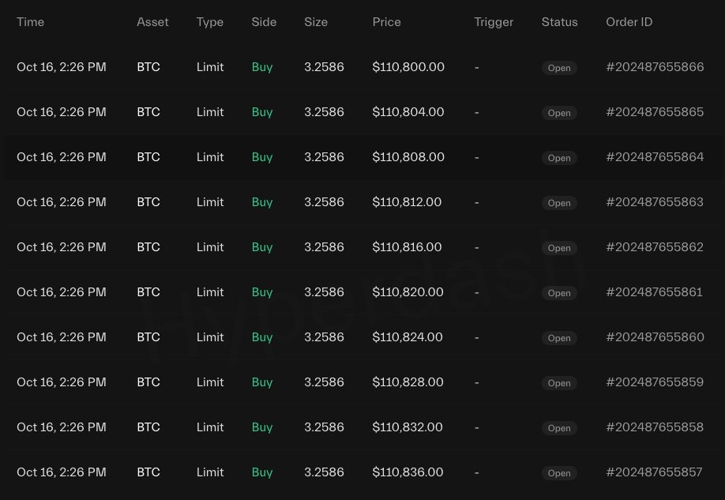Image resolution: width=725 pixels, height=500 pixels.
Task: Click Open badge for $110,800.00 order
Action: coord(559,68)
